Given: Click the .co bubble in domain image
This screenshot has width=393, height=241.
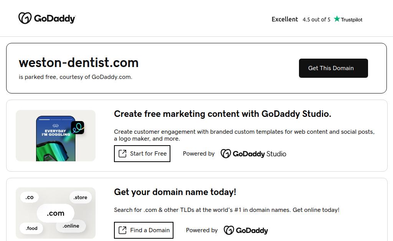Looking at the screenshot, I should (x=30, y=197).
